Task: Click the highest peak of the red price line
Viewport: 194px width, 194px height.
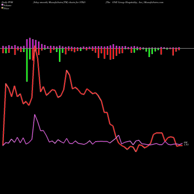Action: click(x=35, y=46)
